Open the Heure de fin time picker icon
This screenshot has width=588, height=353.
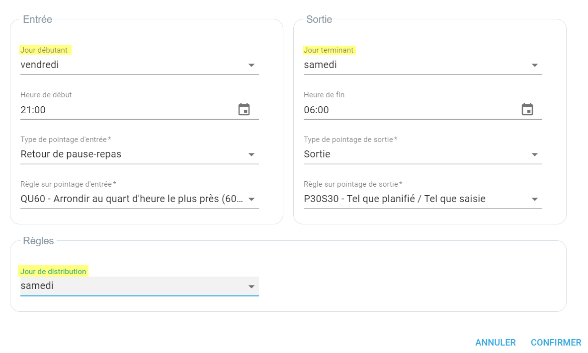pos(527,109)
